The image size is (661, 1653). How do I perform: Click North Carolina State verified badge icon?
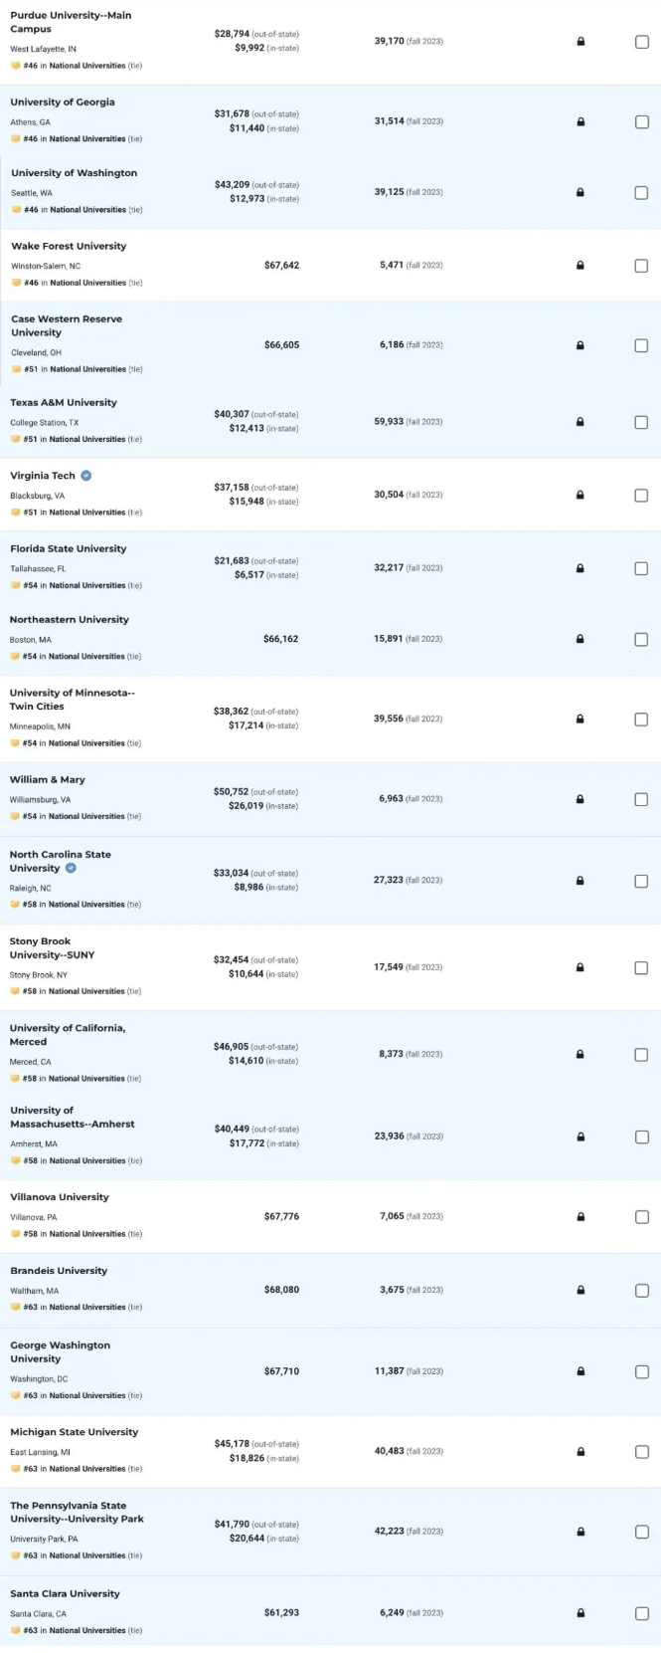[71, 868]
